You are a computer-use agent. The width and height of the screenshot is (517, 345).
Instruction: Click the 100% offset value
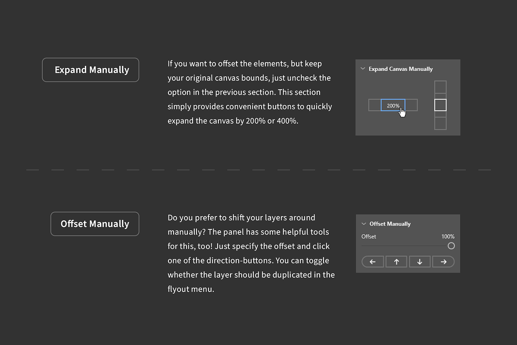point(448,236)
